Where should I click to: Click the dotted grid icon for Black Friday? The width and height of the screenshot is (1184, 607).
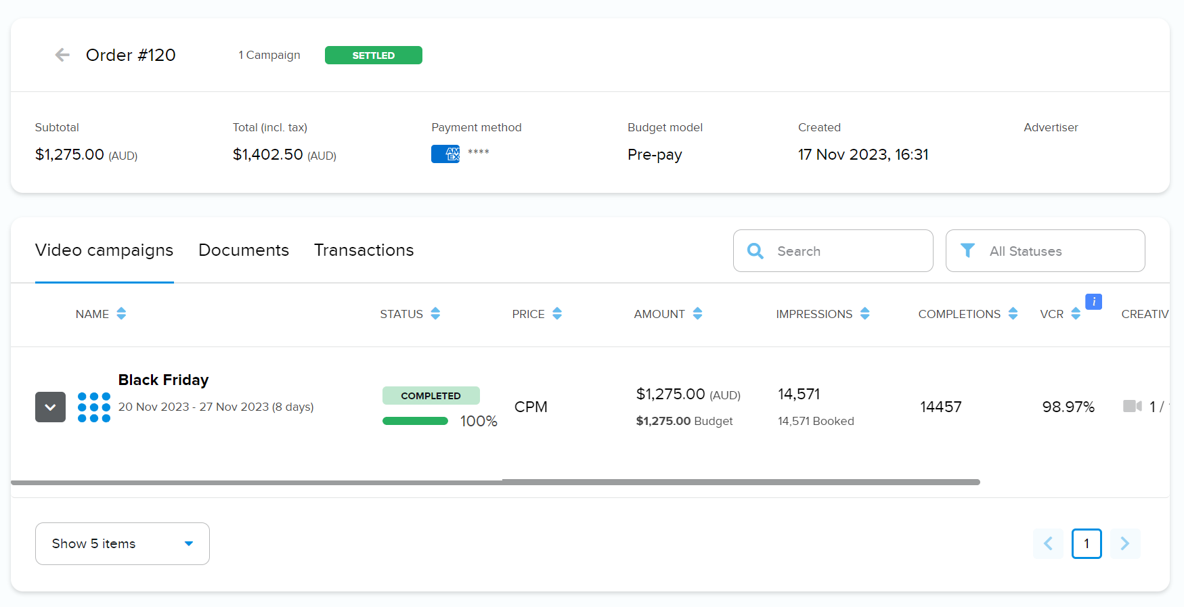94,407
